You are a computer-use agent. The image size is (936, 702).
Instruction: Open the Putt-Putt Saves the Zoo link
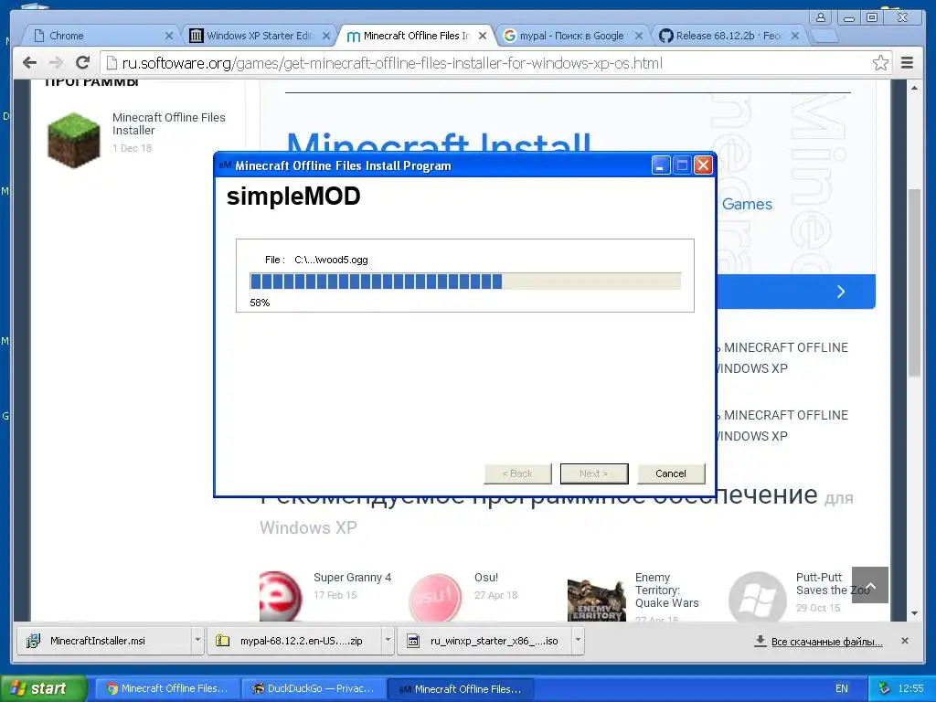point(832,584)
